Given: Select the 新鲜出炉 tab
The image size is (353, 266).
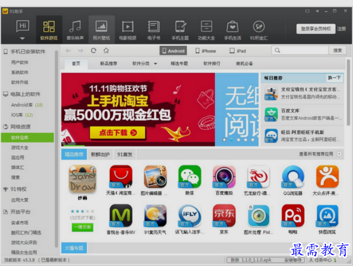Looking at the screenshot, I should pyautogui.click(x=100, y=154).
